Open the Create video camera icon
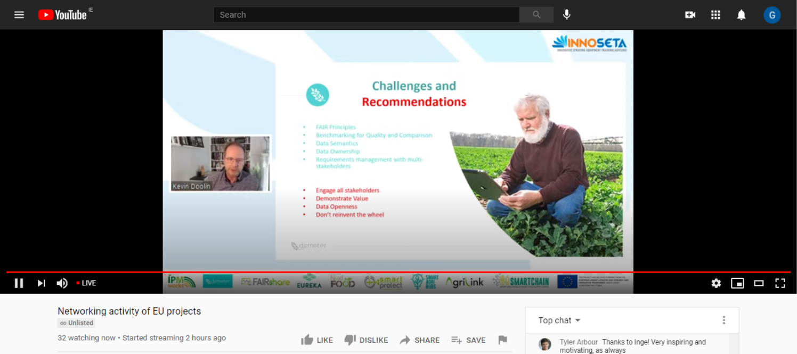797x354 pixels. (x=690, y=15)
